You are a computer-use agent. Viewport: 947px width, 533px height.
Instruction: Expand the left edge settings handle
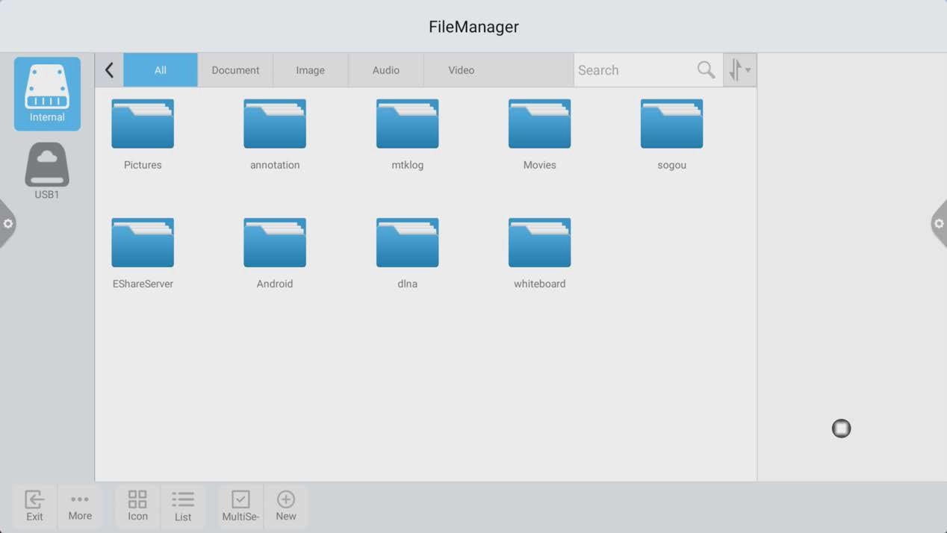coord(7,224)
